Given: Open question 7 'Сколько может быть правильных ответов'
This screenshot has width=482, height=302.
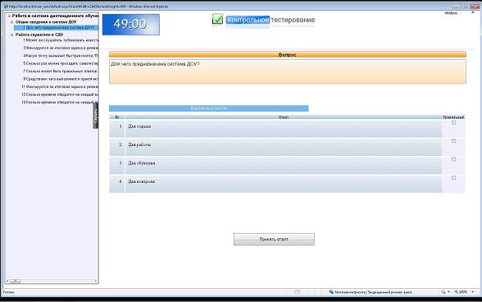Looking at the screenshot, I should coord(61,71).
